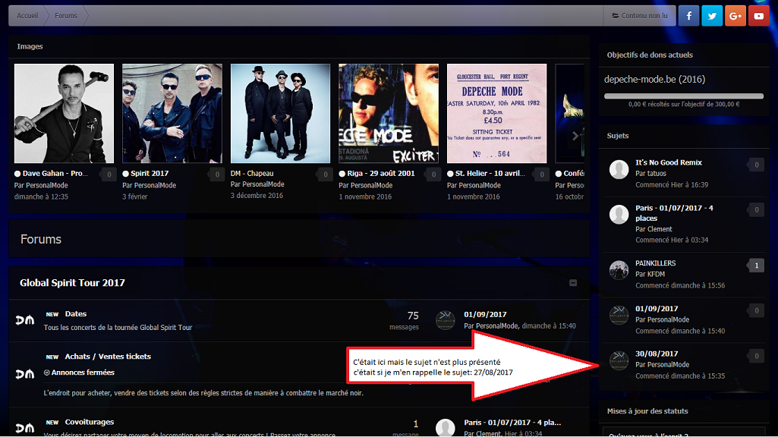This screenshot has width=778, height=437.
Task: Click comment count on St. Helier image
Action: [x=541, y=174]
